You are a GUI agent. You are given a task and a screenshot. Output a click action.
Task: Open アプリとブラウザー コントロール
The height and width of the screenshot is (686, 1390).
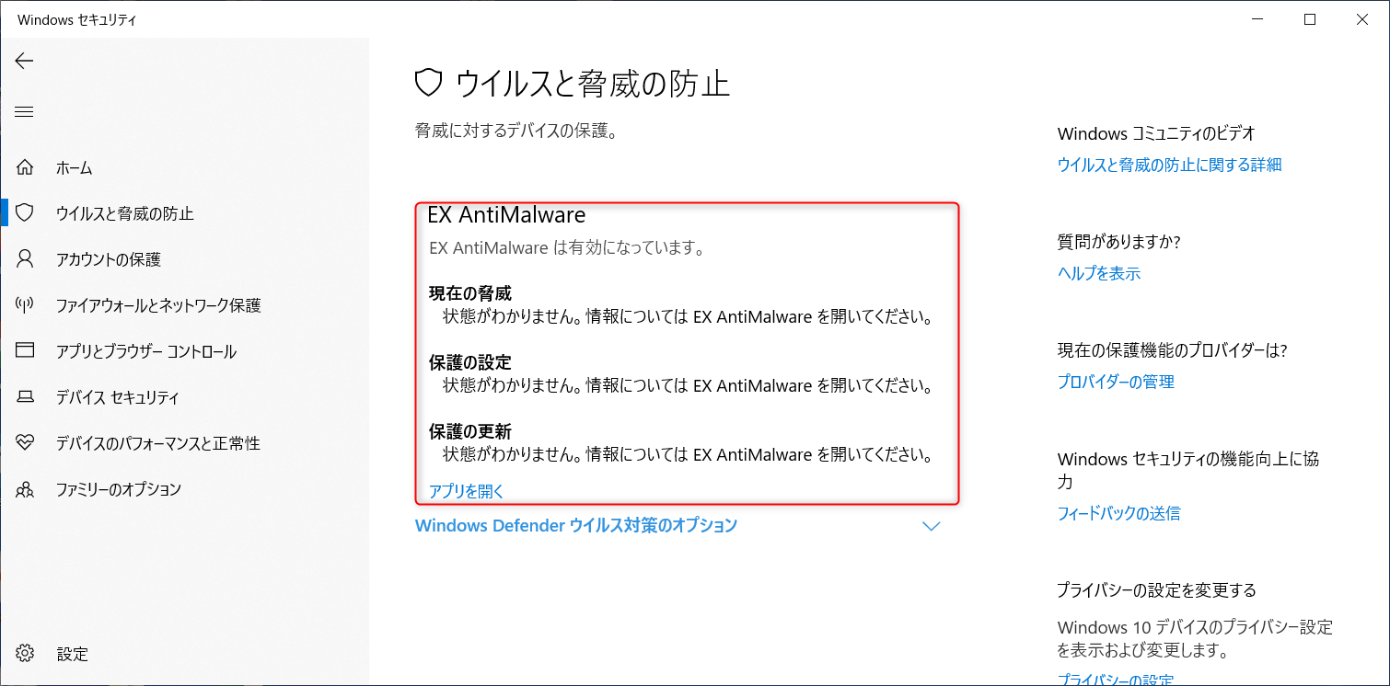click(184, 351)
